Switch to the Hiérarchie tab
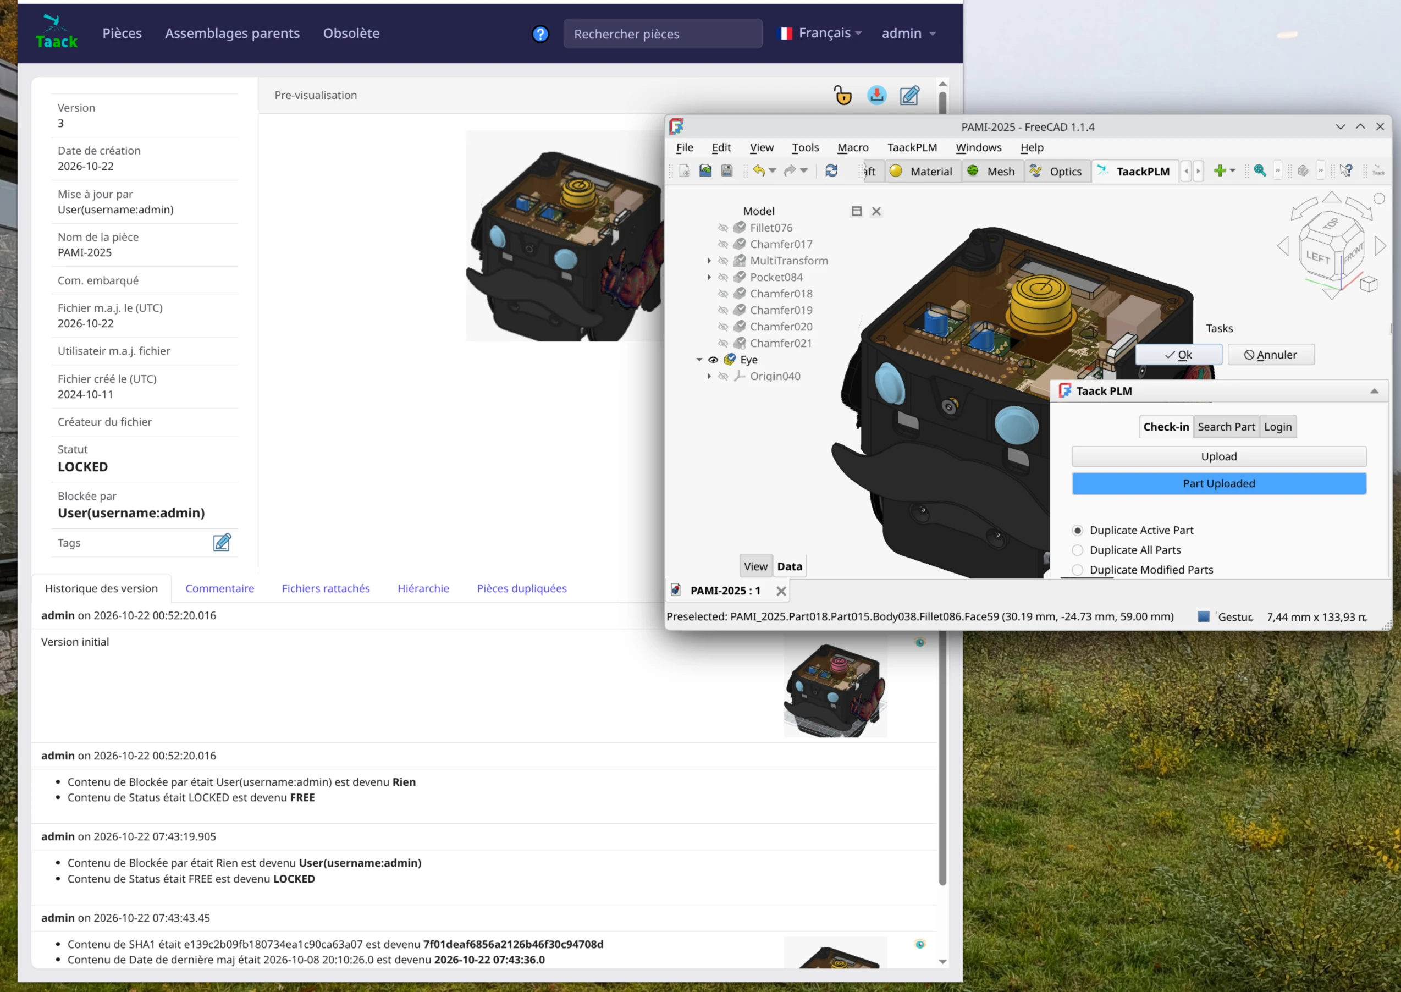1401x992 pixels. (x=423, y=588)
